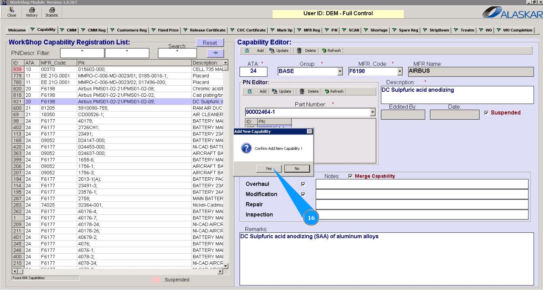The width and height of the screenshot is (543, 290).
Task: Click the Close toolbar icon
Action: tap(12, 12)
